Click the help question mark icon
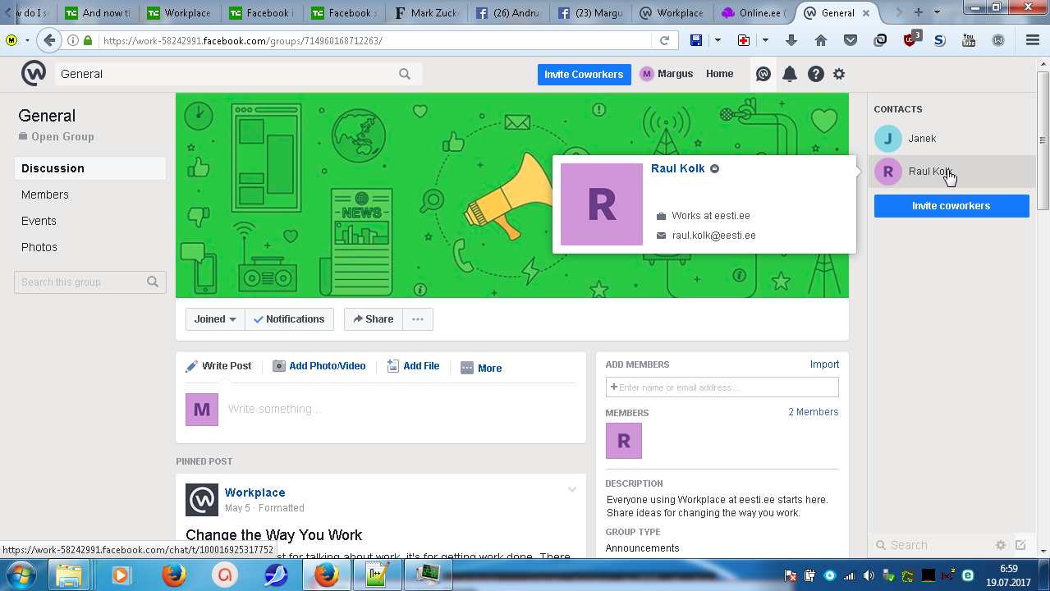Viewport: 1050px width, 591px height. click(x=815, y=74)
